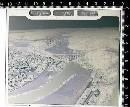Image resolution: width=130 pixels, height=107 pixels.
Task: Click the number 13 on top ruler
Action: [x=10, y=4]
